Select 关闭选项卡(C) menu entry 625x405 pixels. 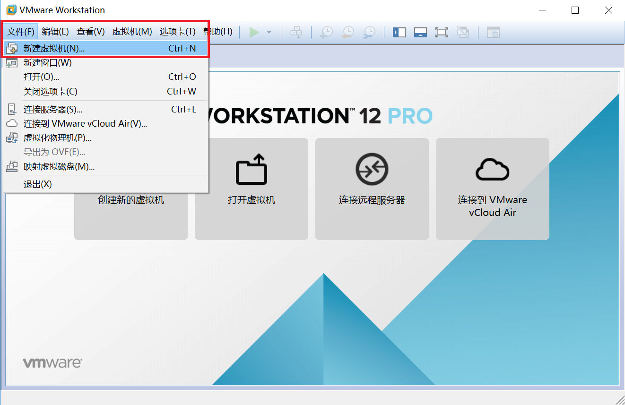[x=105, y=91]
